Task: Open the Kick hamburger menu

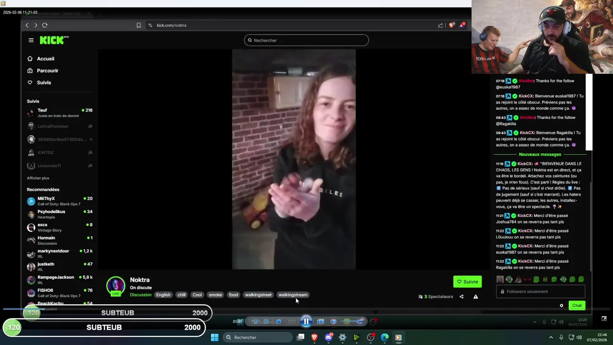Action: 31,40
